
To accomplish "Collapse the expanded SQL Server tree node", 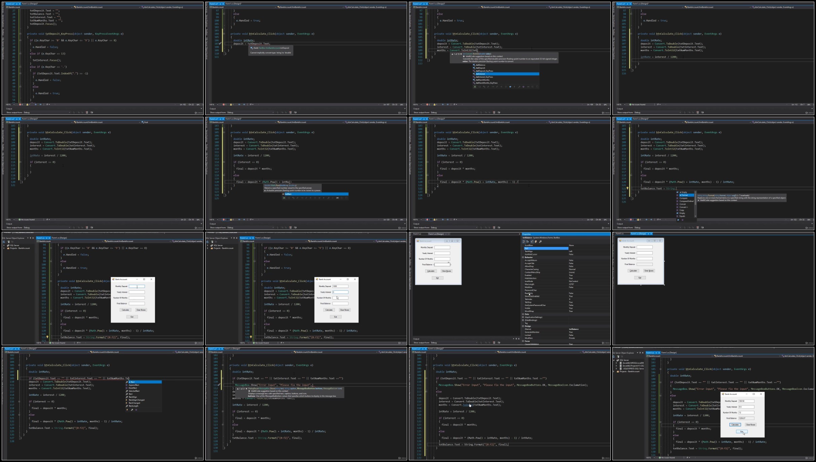I will (614, 360).
